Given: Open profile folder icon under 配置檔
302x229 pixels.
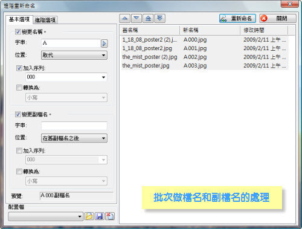Looking at the screenshot, I should click(89, 216).
